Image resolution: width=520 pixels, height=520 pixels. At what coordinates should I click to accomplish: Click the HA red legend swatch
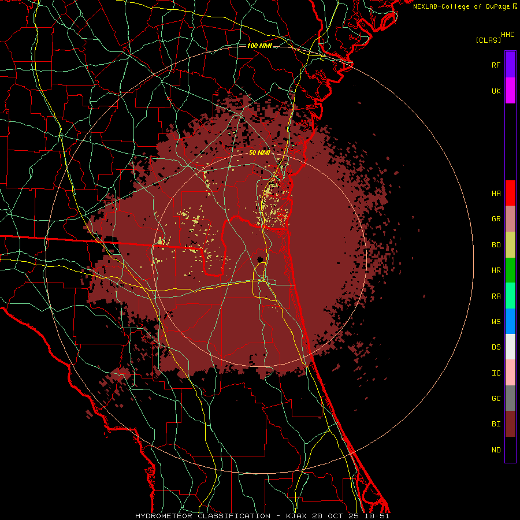tap(510, 193)
